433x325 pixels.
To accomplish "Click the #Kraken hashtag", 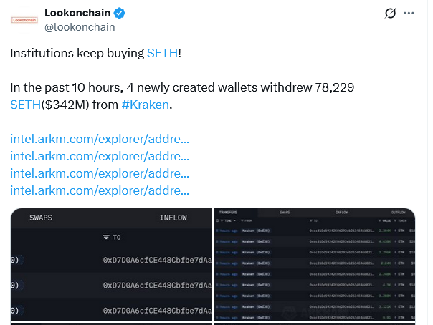I will click(x=146, y=105).
